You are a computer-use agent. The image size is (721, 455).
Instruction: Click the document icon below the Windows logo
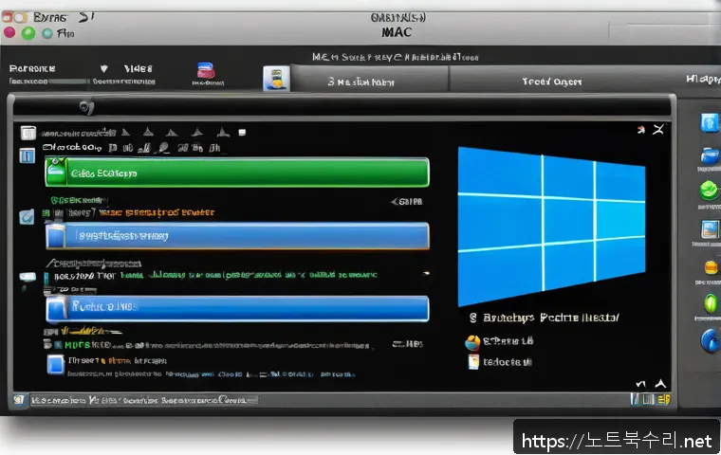pos(472,362)
